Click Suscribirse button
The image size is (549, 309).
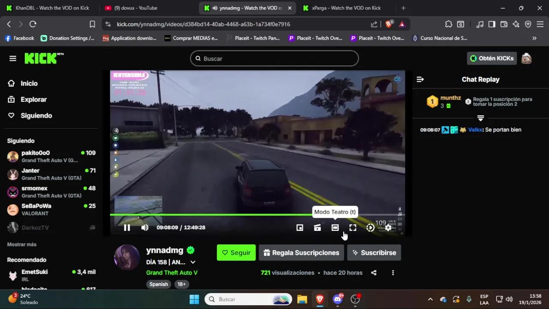click(374, 253)
